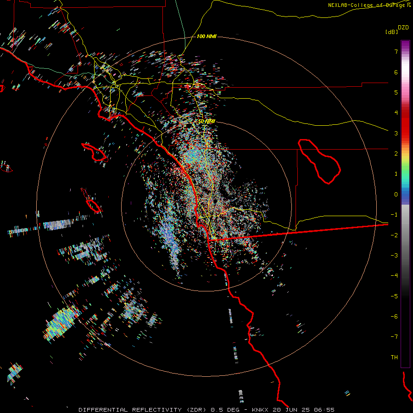Click the ZDR color scale bar
This screenshot has width=413, height=413.
(405, 204)
